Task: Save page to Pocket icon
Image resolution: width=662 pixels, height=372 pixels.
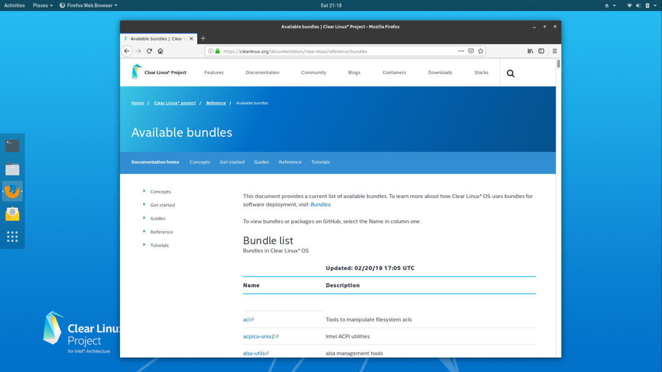Action: pyautogui.click(x=471, y=51)
